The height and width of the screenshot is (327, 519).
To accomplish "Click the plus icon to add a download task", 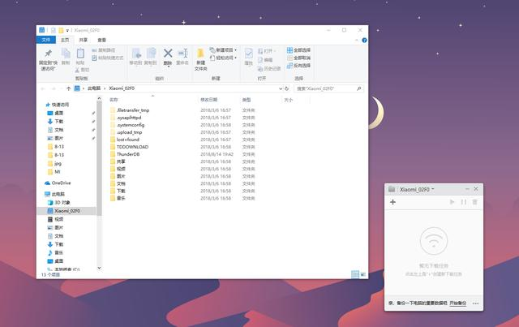I will pyautogui.click(x=392, y=202).
